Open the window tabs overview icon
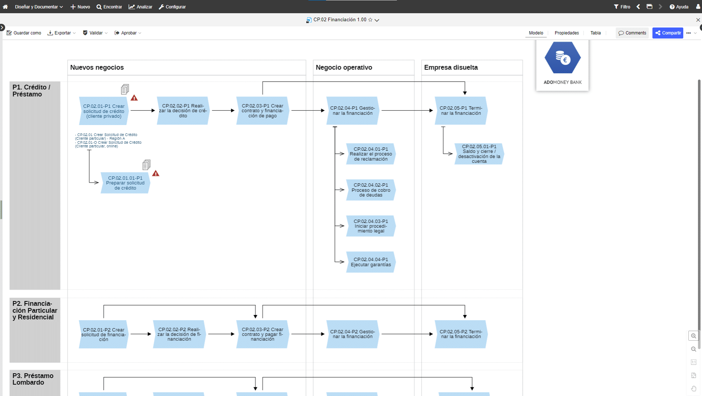Screen dimensions: 702x396 (x=649, y=7)
